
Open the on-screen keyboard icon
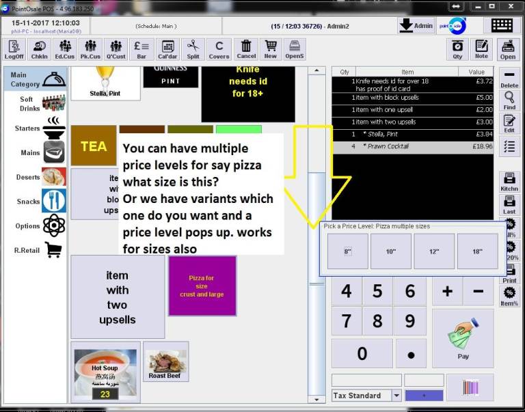502,25
